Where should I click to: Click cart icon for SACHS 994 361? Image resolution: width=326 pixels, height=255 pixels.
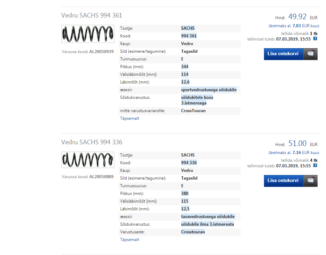tap(310, 54)
